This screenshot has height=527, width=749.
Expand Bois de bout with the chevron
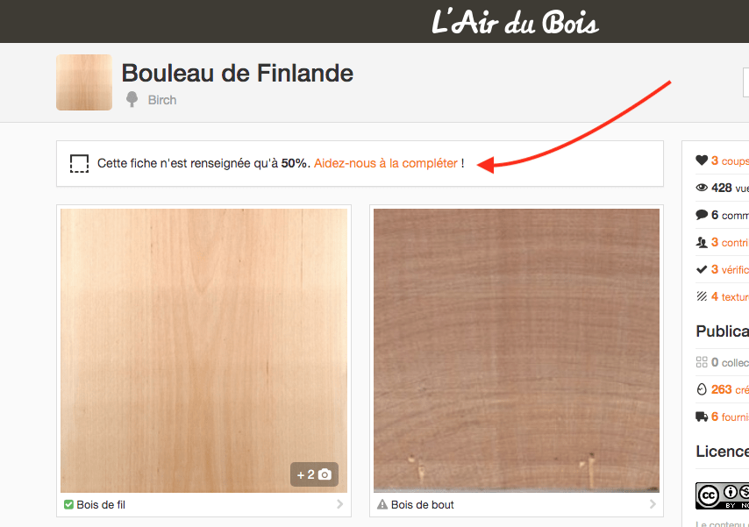tap(653, 504)
